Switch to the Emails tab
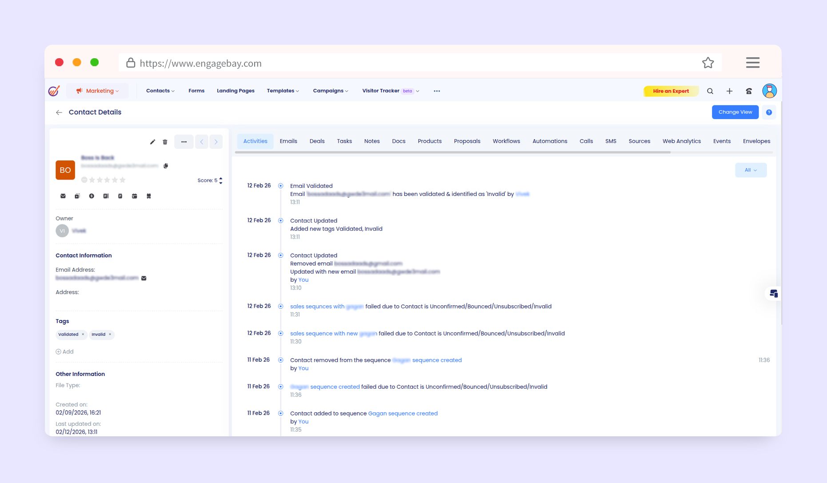Image resolution: width=827 pixels, height=483 pixels. [x=288, y=141]
